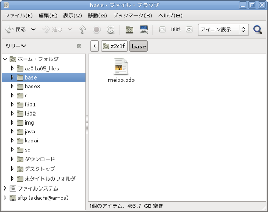Open the ブックマーク(B) menu
Image resolution: width=268 pixels, height=212 pixels.
[x=132, y=16]
